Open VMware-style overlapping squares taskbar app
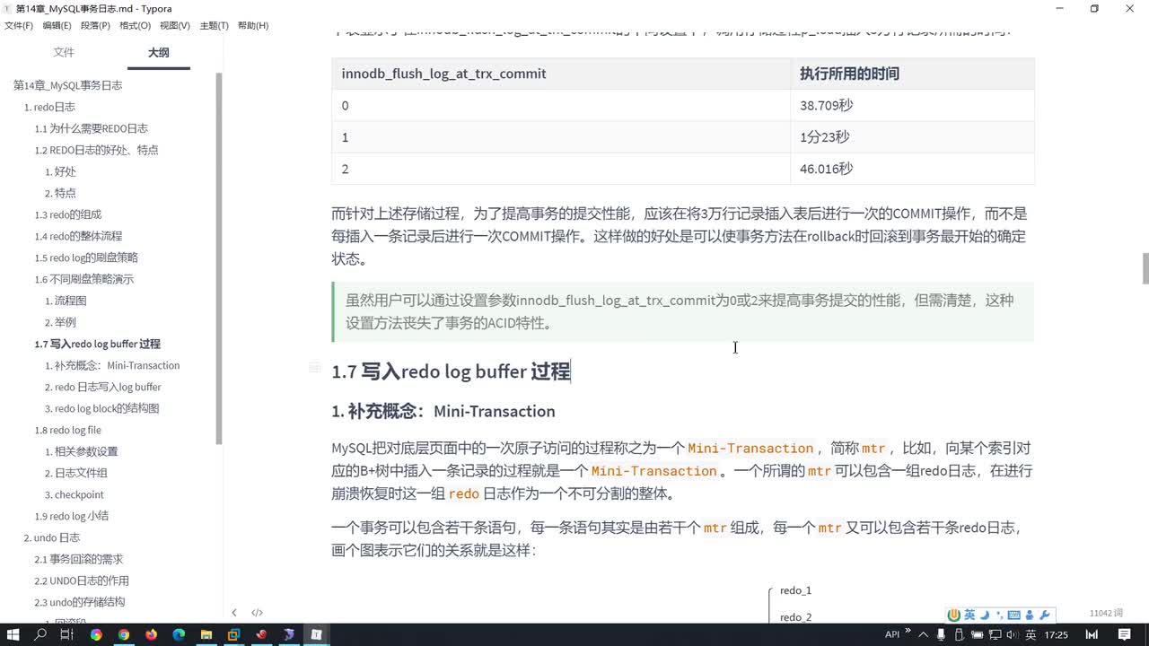The image size is (1149, 646). point(233,634)
